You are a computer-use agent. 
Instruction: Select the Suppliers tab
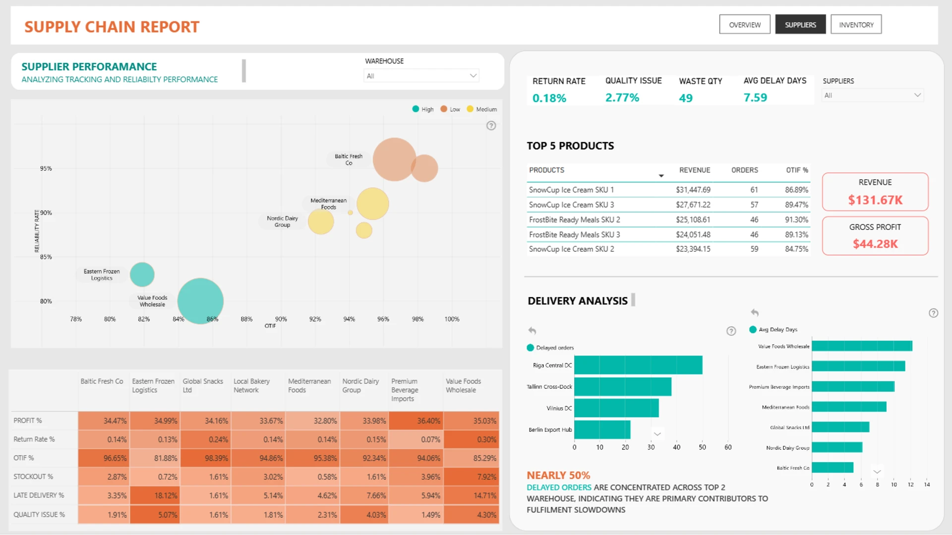click(x=800, y=24)
